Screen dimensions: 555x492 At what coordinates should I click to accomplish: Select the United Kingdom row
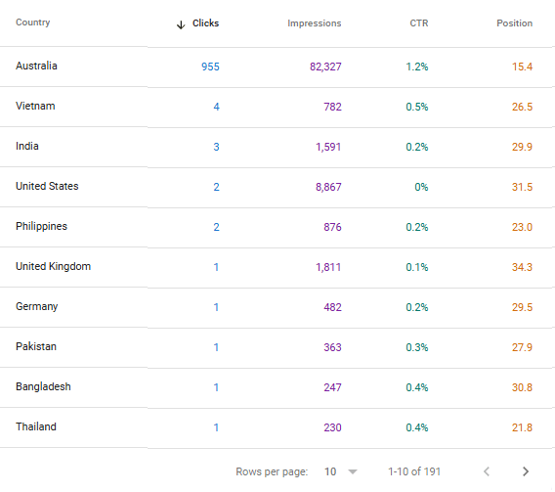[277, 267]
